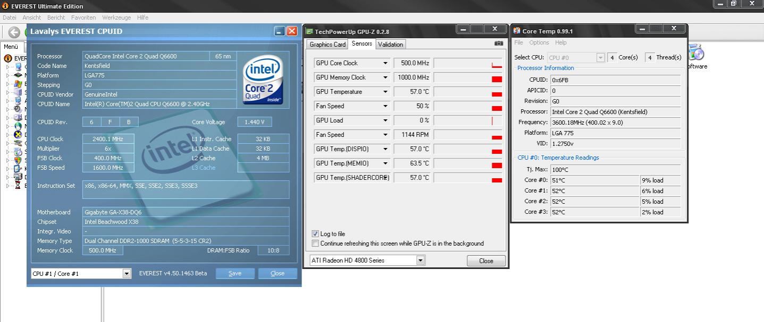Click the Core Voltage 1.440 V value
The image size is (764, 322).
pyautogui.click(x=255, y=122)
